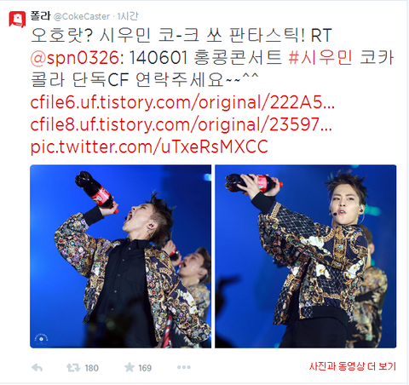Click the retweet count 180

tap(92, 368)
